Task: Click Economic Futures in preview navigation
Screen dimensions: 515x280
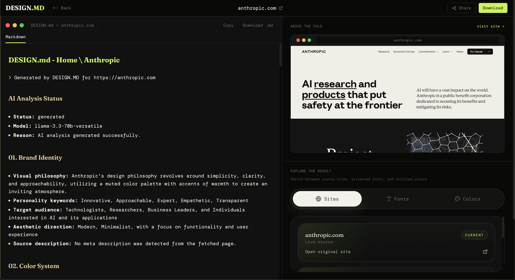Action: (404, 52)
